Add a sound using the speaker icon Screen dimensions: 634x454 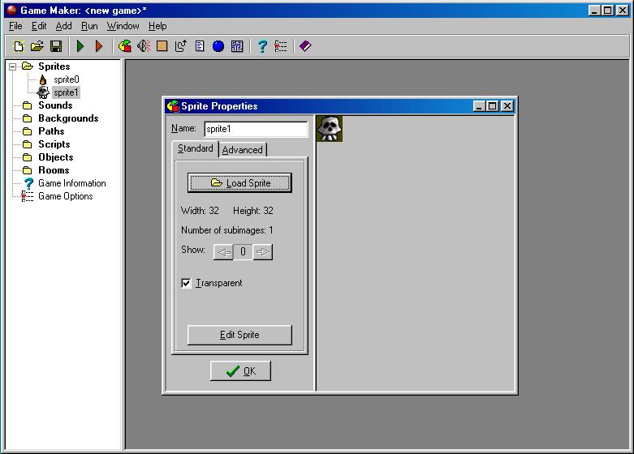click(x=144, y=46)
